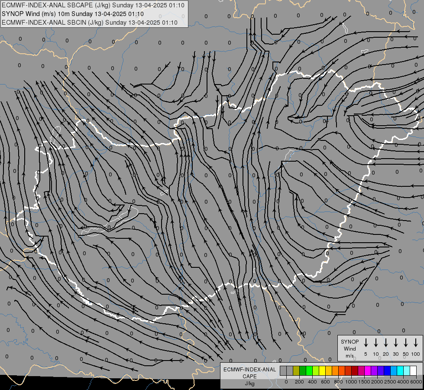Click the CAPE scale value 2000
Viewport: 424px width, 390px height.
(x=377, y=382)
